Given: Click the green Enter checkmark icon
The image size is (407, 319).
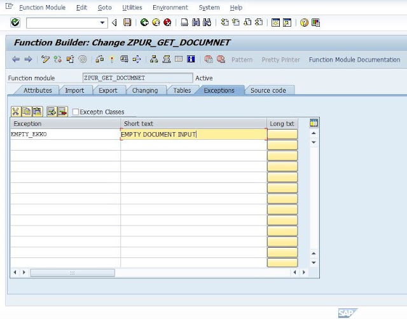Looking at the screenshot, I should (x=15, y=23).
